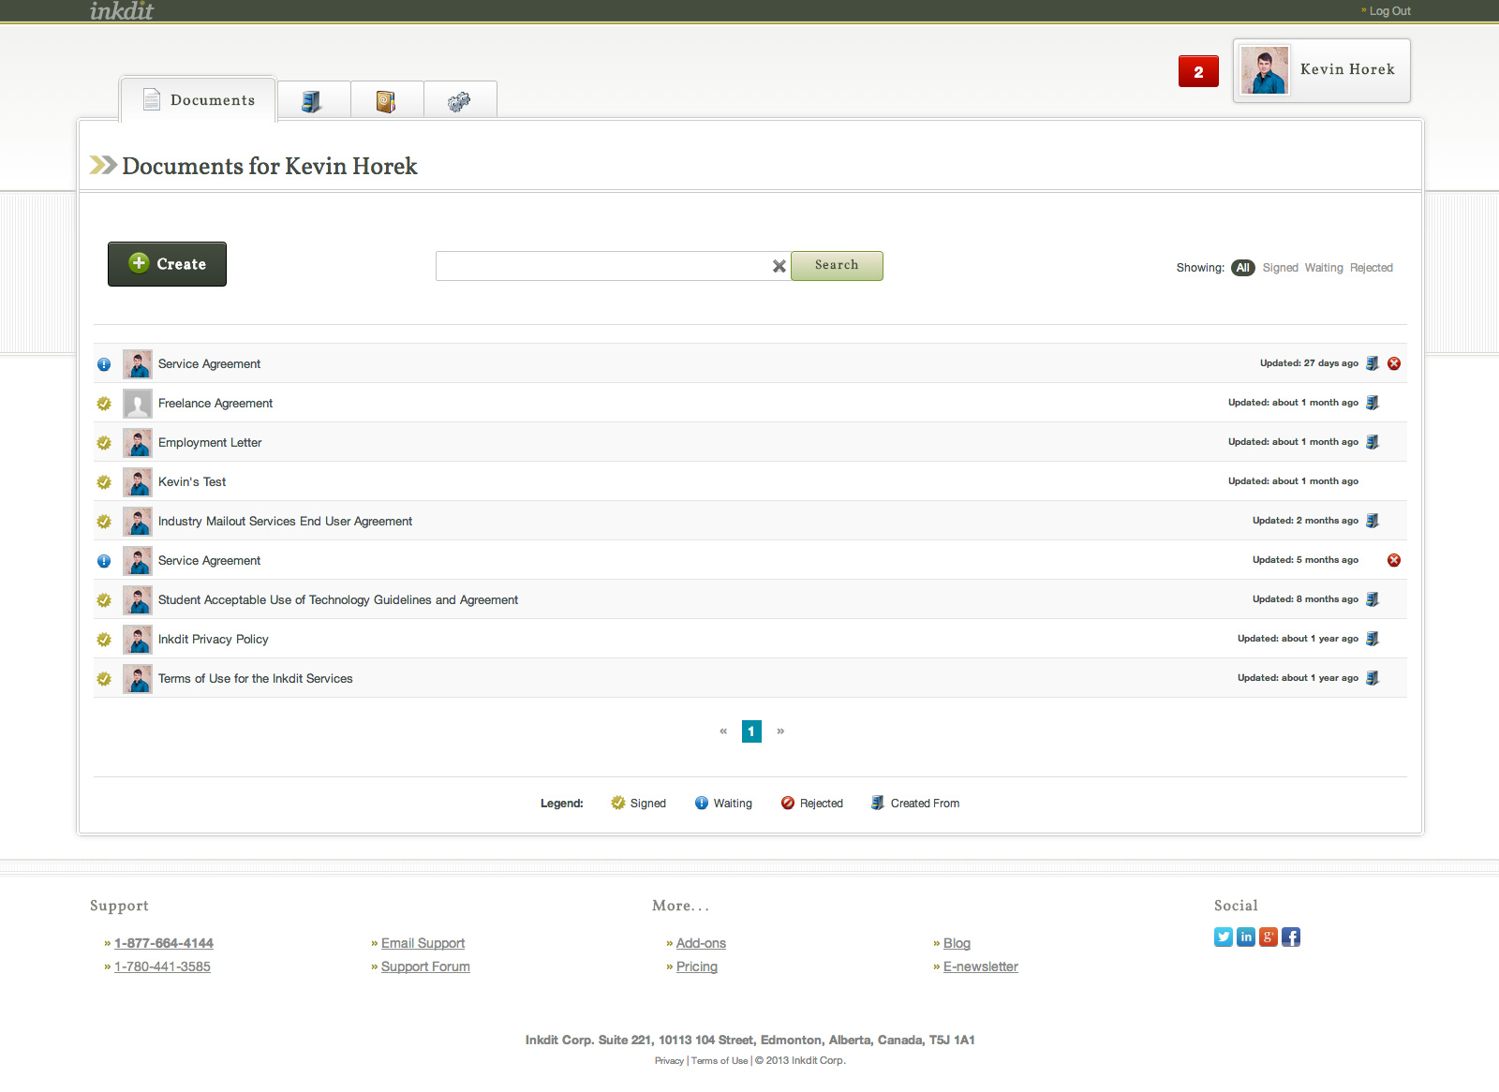Open the templates tab with blue book icon
Image resolution: width=1499 pixels, height=1092 pixels.
[314, 100]
